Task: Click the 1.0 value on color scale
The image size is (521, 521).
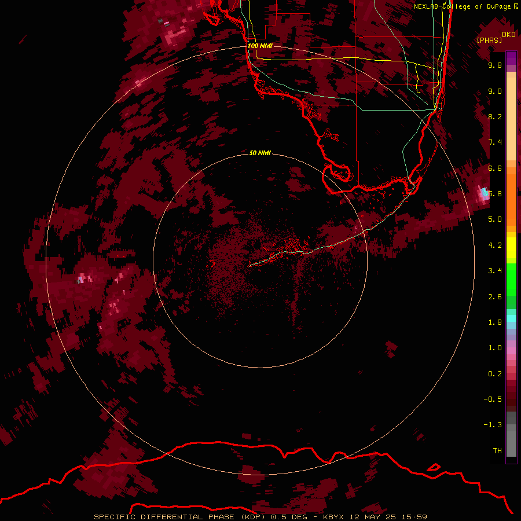Action: pos(495,348)
